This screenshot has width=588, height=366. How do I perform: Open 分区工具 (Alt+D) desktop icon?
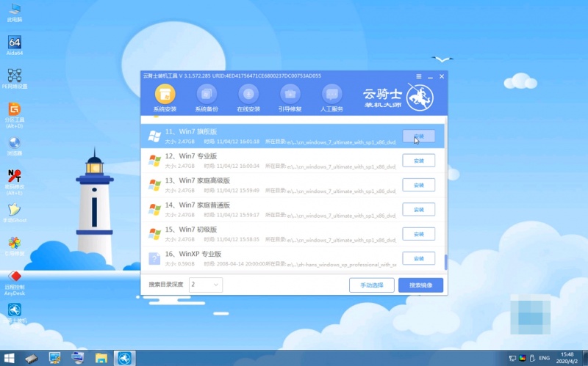tap(14, 115)
